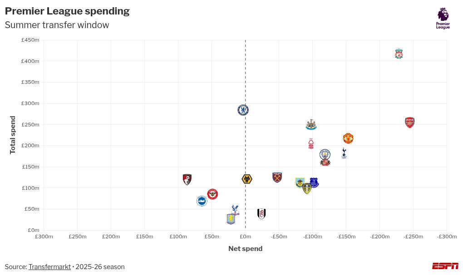Screen dimensions: 463x275
Task: Click the Arsenal crest marker
Action: (x=409, y=122)
